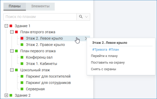This screenshot has width=157, height=99.
Task: Focus the 'Поиск по планам' search field
Action: click(40, 17)
